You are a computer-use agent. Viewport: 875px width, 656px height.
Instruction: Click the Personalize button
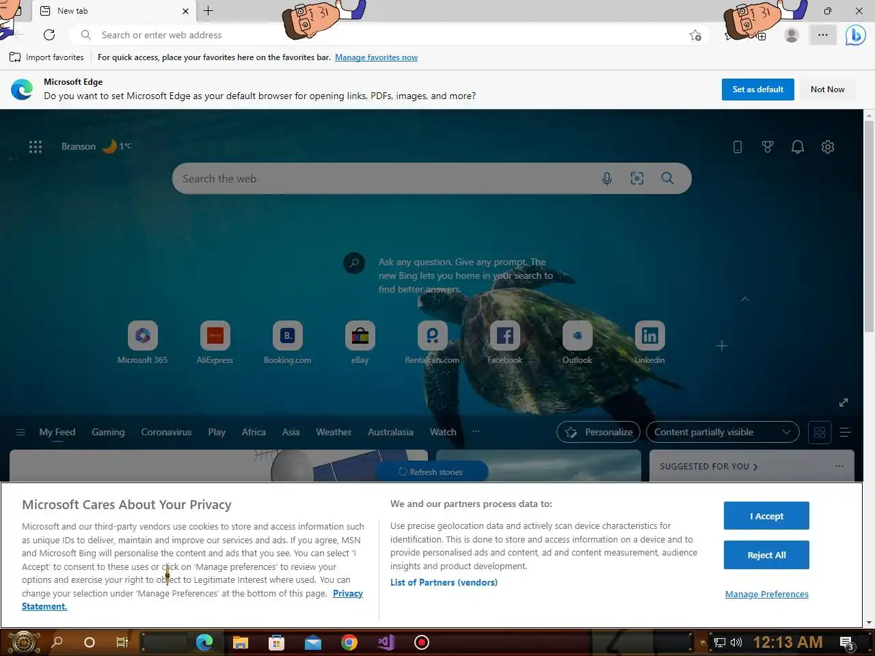point(598,432)
